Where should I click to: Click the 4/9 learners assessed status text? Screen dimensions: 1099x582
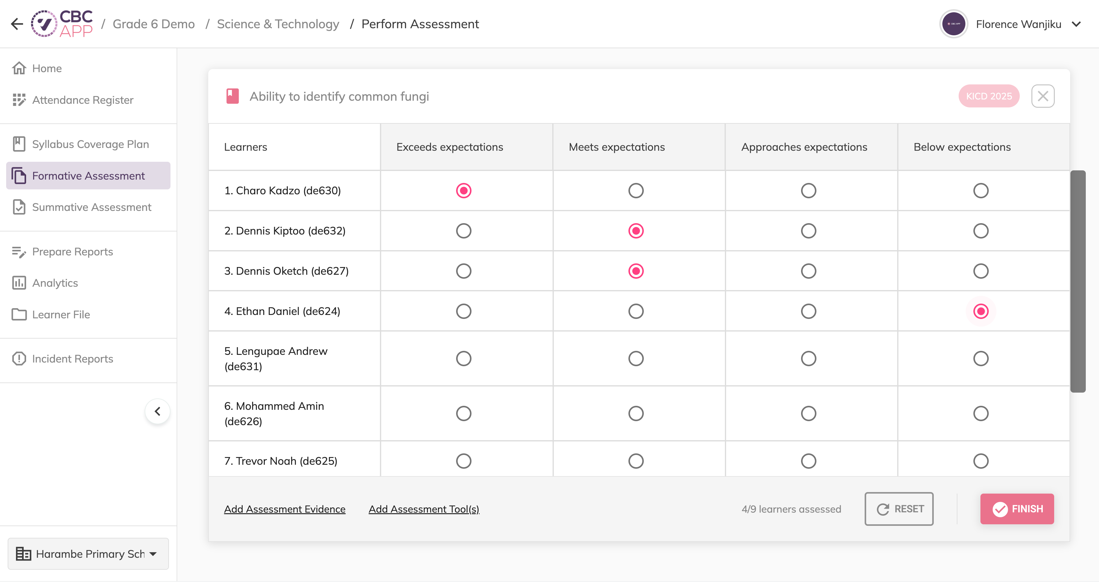[792, 509]
